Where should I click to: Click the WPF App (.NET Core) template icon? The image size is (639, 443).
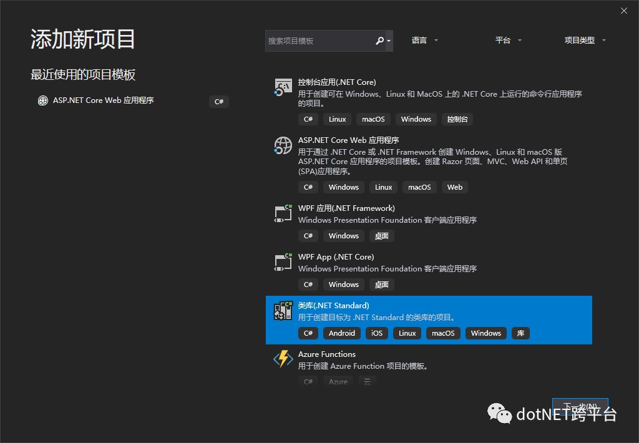283,262
